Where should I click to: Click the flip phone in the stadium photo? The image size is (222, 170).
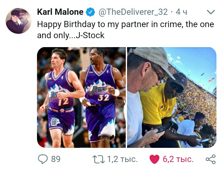point(165,127)
